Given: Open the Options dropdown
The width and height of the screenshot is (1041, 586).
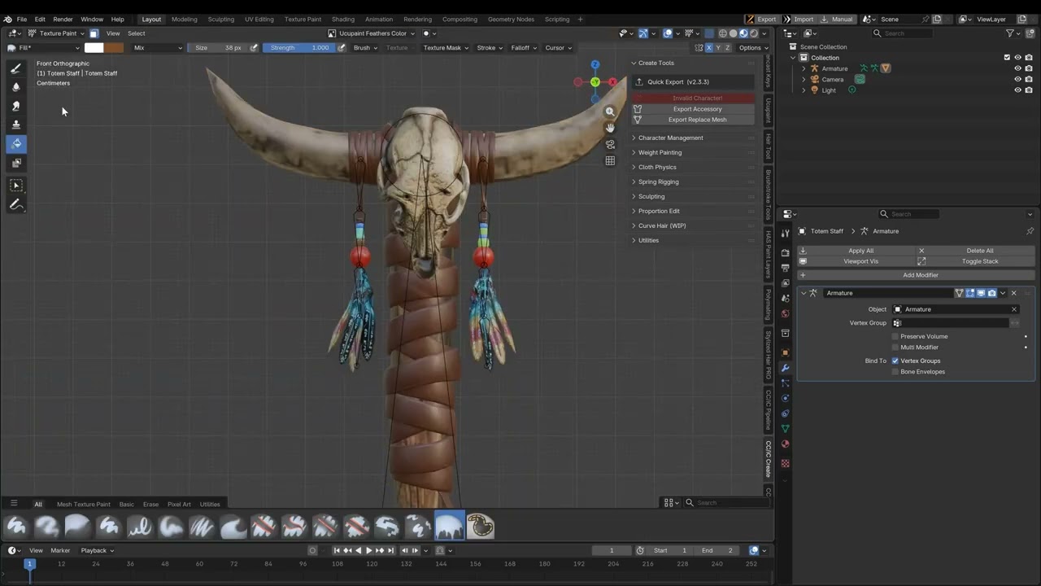Looking at the screenshot, I should click(752, 48).
